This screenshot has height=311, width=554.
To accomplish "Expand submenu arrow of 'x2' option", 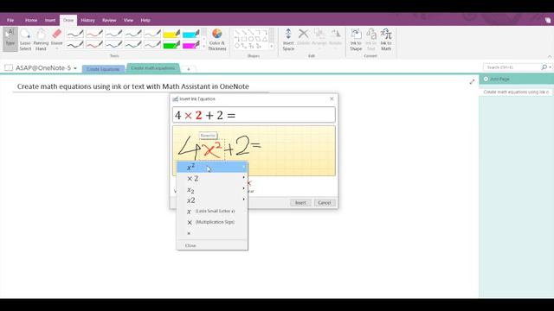I will tap(243, 200).
